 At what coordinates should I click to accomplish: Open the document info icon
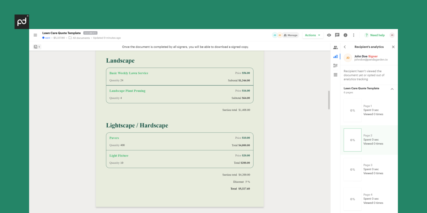click(x=345, y=35)
